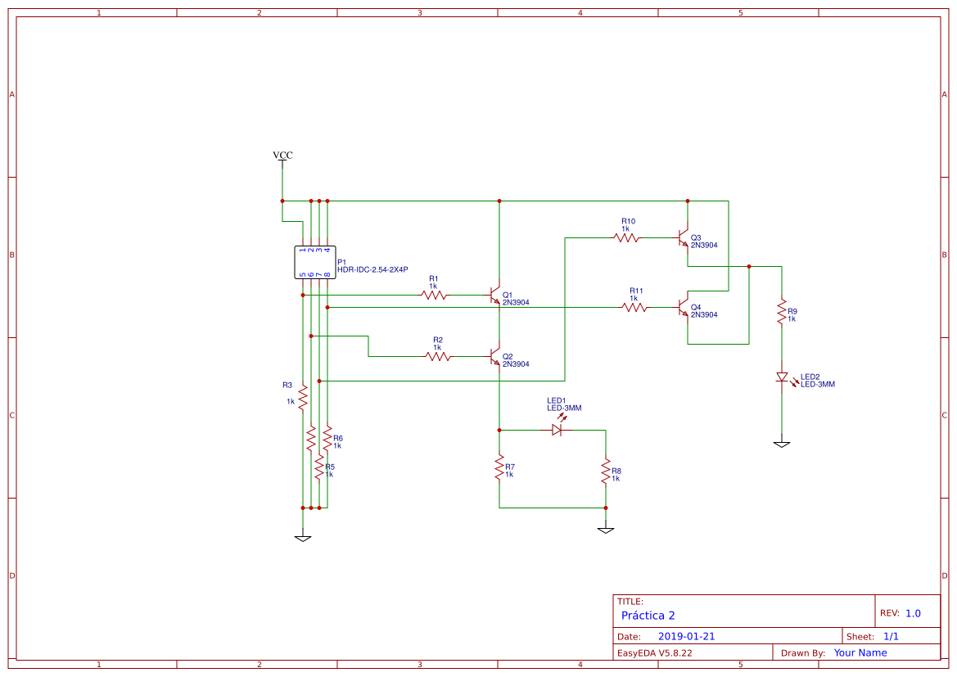Select the R7 resistor symbol
957x677 pixels.
click(x=499, y=468)
